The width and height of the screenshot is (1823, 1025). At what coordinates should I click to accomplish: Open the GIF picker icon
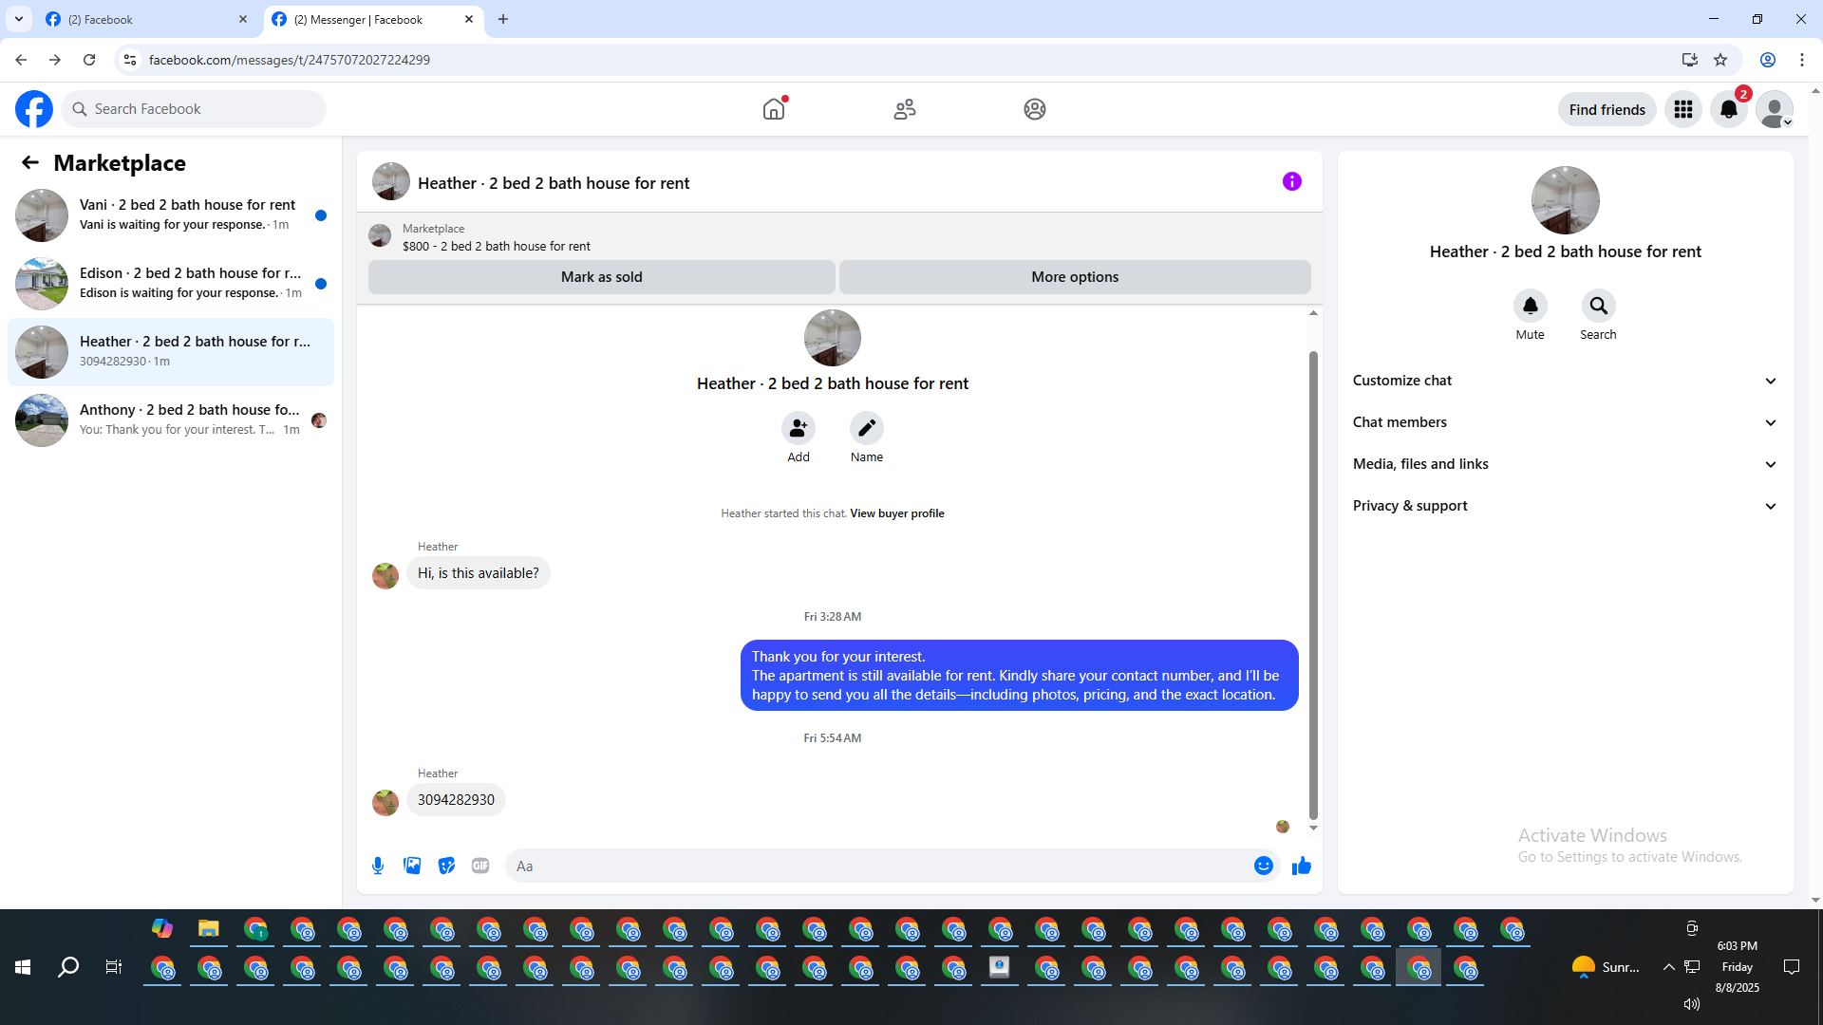coord(480,866)
